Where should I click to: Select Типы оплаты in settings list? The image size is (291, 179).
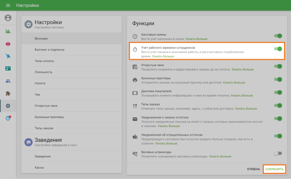click(44, 61)
